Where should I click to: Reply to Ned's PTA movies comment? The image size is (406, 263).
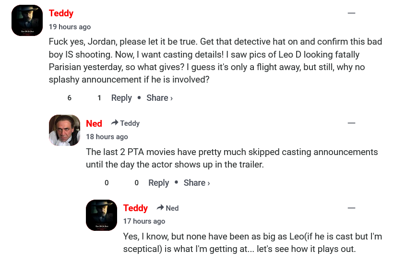pos(158,183)
